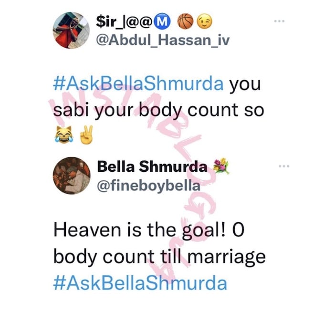
Task: Open Abdul_Hassan_iv's profile picture
Action: point(71,31)
